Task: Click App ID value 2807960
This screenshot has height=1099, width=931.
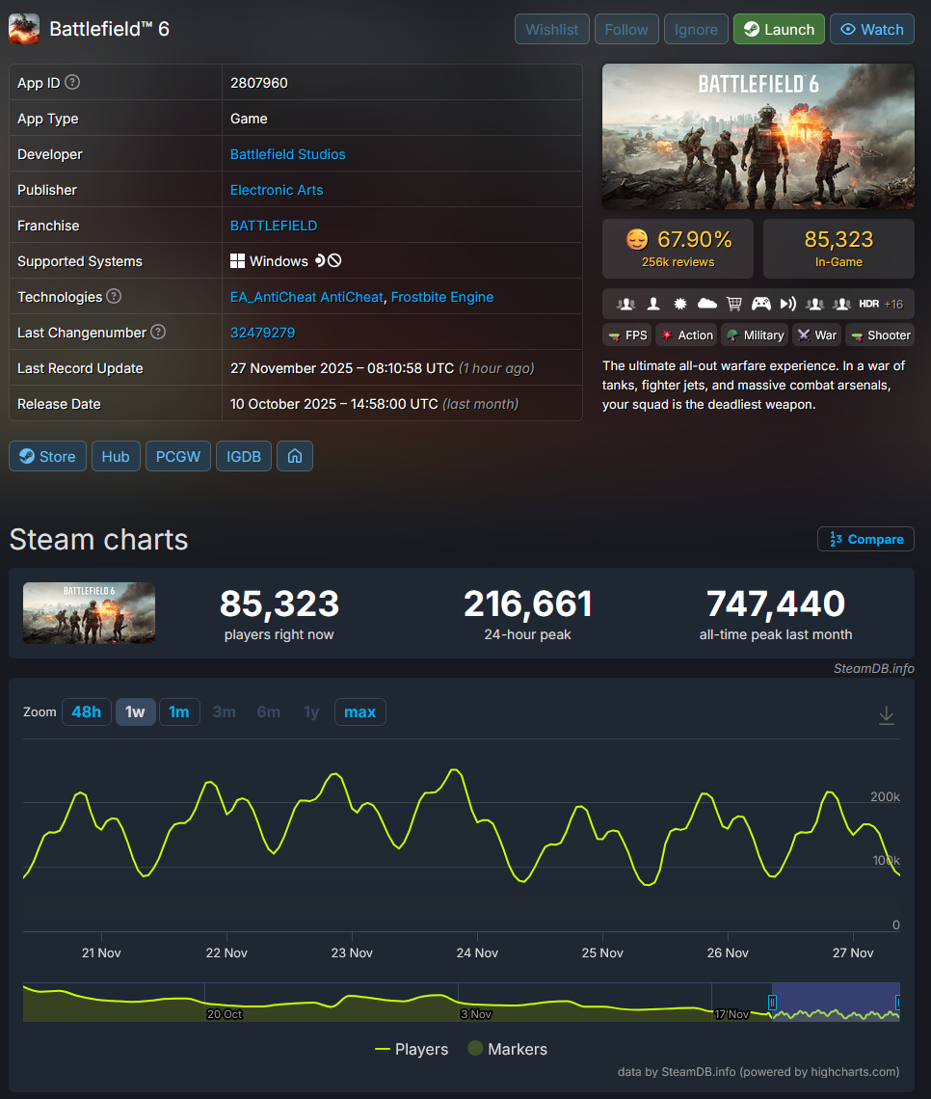Action: coord(259,83)
